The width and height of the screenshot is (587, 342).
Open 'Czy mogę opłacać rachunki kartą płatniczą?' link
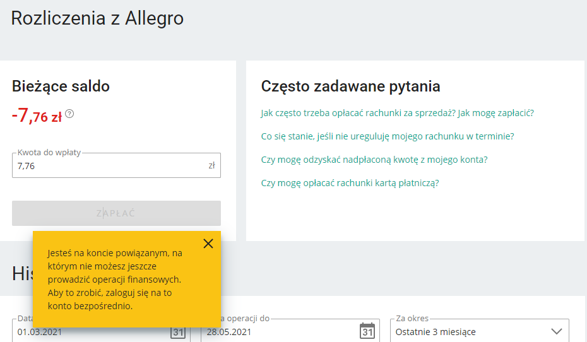[x=350, y=183]
